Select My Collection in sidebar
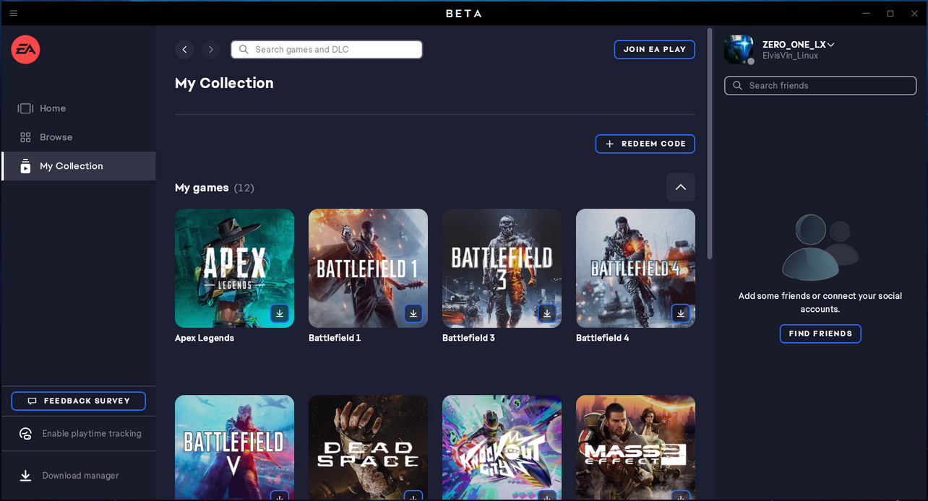 78,166
